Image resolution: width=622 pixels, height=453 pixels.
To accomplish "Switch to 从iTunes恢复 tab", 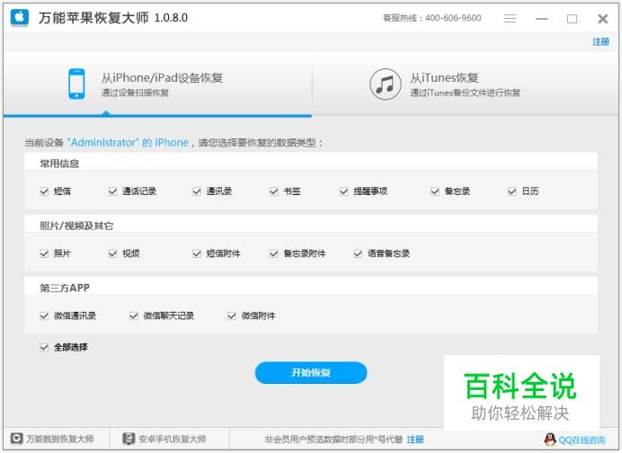I will coord(465,84).
